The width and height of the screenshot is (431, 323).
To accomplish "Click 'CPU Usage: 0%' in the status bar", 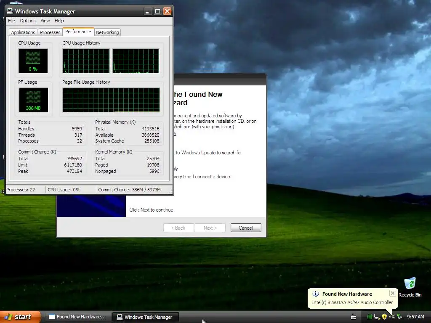I will [x=64, y=190].
